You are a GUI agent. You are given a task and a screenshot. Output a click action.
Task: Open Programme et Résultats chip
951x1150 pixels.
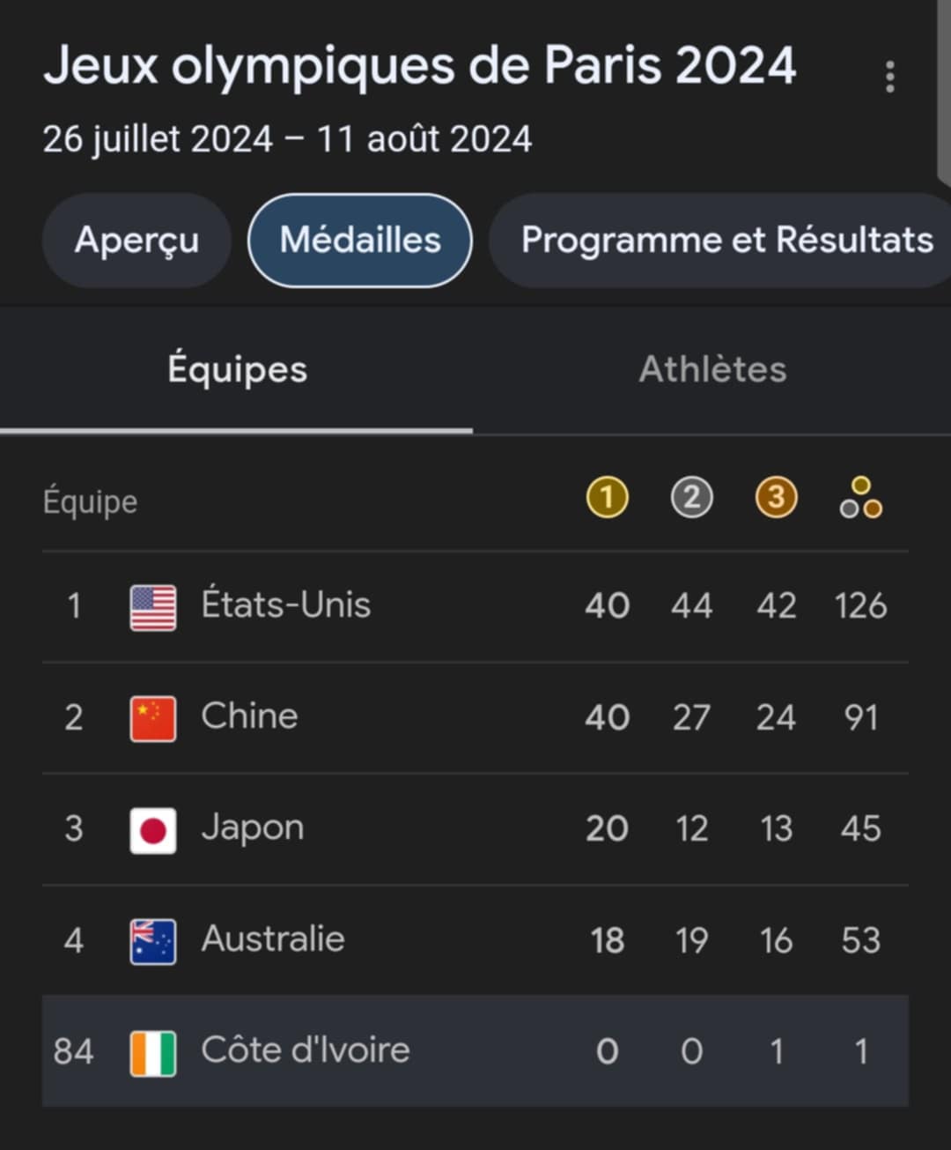pos(720,241)
